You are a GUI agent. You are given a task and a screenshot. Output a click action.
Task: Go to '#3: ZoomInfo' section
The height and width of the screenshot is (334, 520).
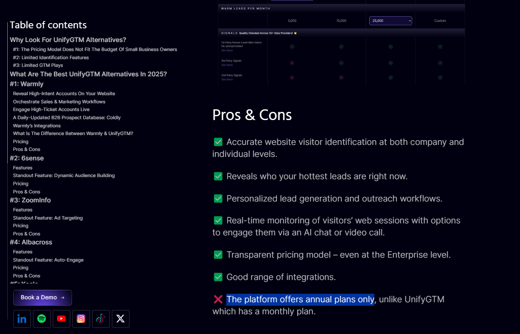pos(30,200)
